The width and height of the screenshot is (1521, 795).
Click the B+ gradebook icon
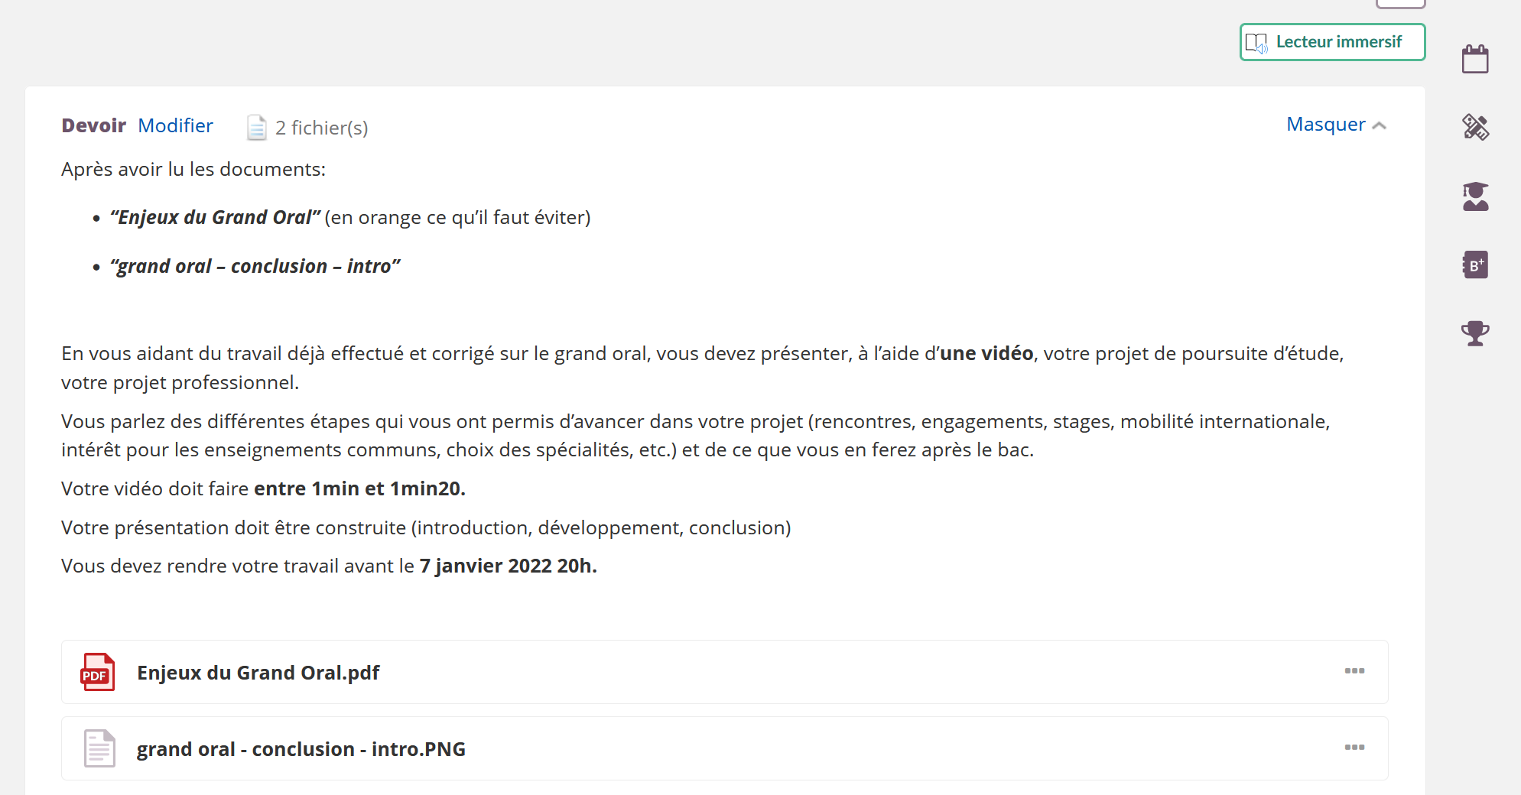click(x=1475, y=265)
